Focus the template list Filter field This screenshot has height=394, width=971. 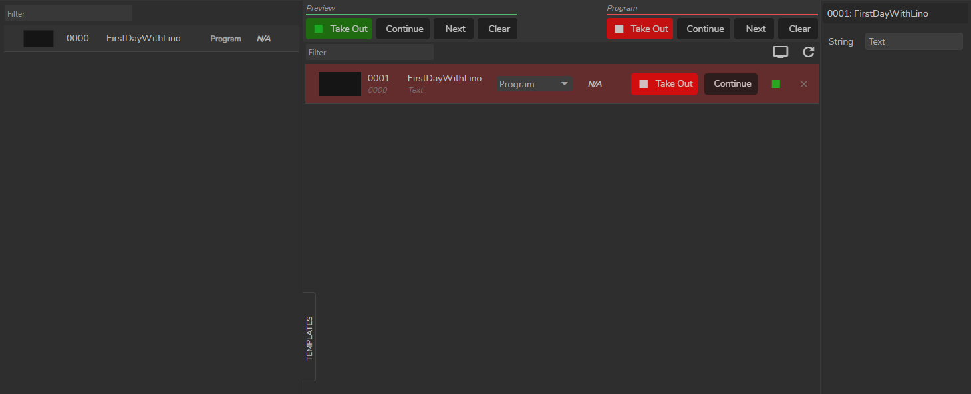coord(68,13)
